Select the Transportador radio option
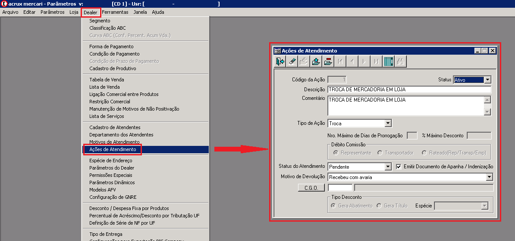The width and height of the screenshot is (515, 241). [380, 153]
